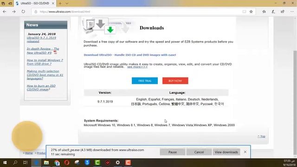
Task: Go forward in browser history
Action: (14, 12)
